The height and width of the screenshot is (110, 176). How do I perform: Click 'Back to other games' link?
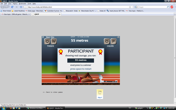(x=53, y=92)
